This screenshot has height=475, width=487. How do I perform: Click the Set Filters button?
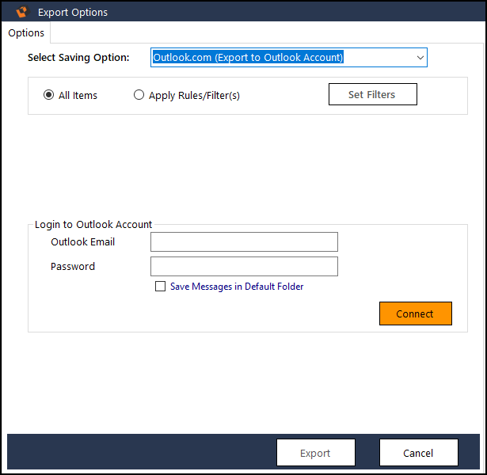tap(373, 94)
